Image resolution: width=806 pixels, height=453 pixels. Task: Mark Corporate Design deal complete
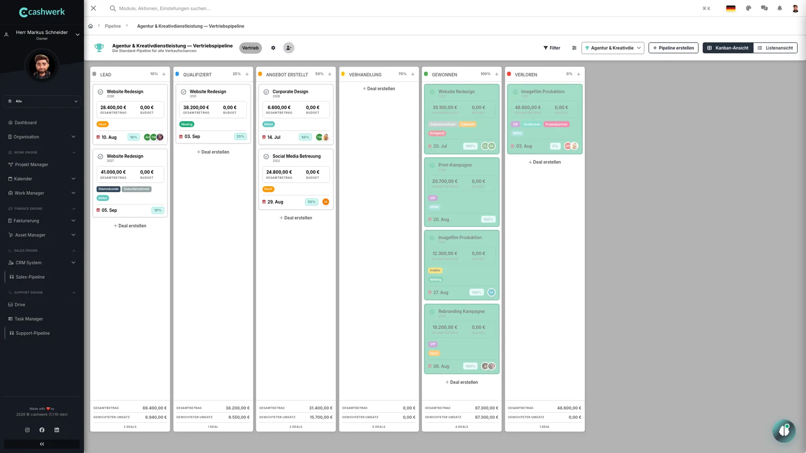coord(266,92)
